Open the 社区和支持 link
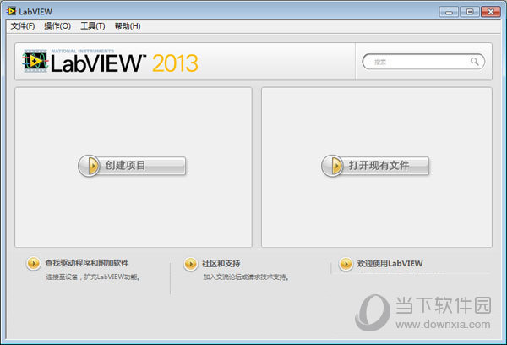The image size is (507, 345). pos(221,264)
